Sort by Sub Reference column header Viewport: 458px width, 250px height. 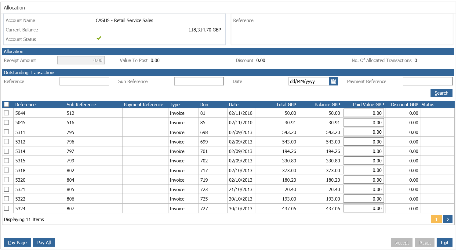tap(81, 104)
